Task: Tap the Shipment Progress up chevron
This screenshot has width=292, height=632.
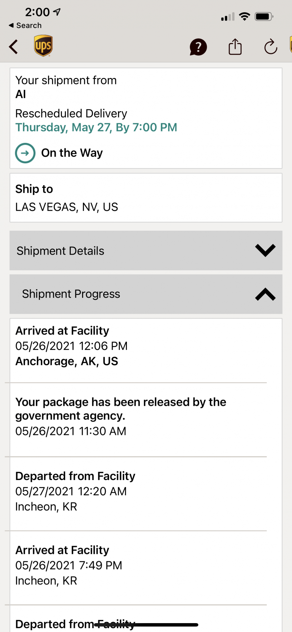Action: click(x=265, y=294)
